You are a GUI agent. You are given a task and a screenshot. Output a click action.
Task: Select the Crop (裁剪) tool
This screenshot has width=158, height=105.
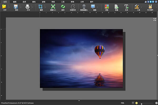(x=40, y=6)
